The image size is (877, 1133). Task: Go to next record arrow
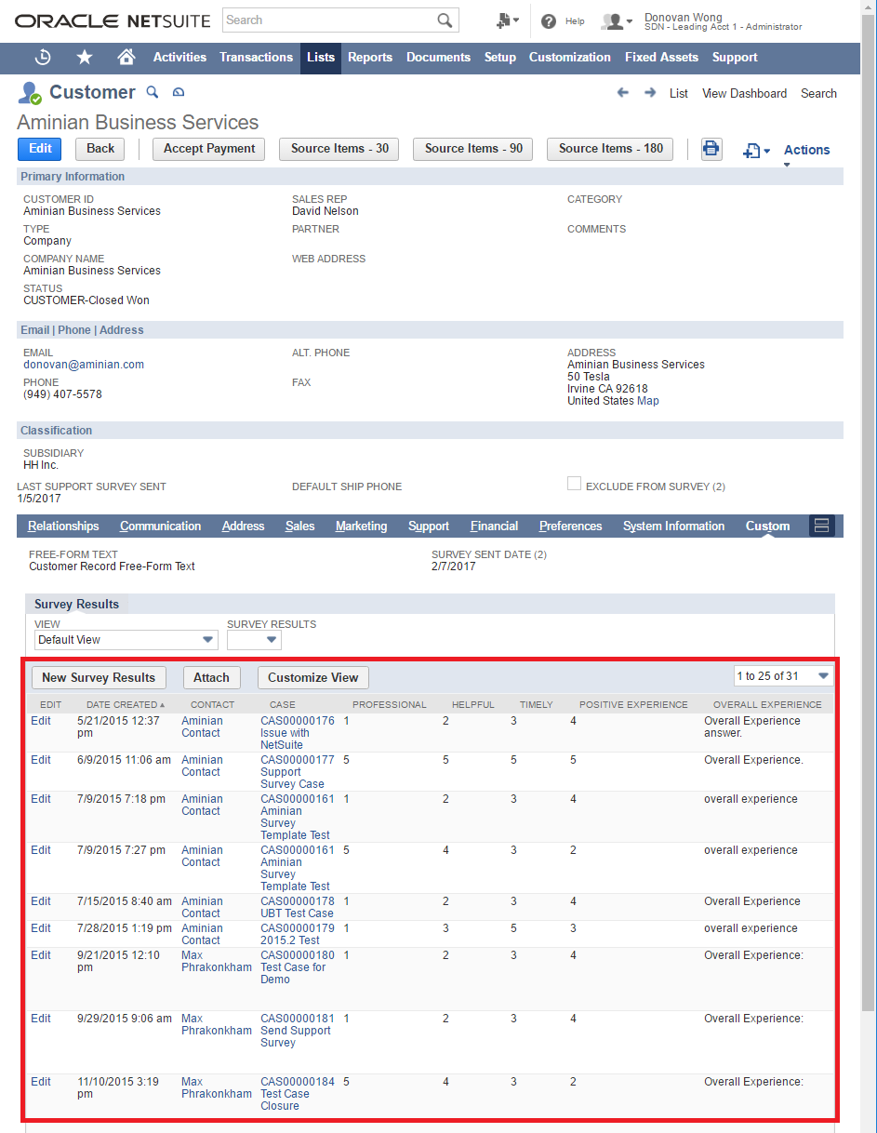[650, 93]
